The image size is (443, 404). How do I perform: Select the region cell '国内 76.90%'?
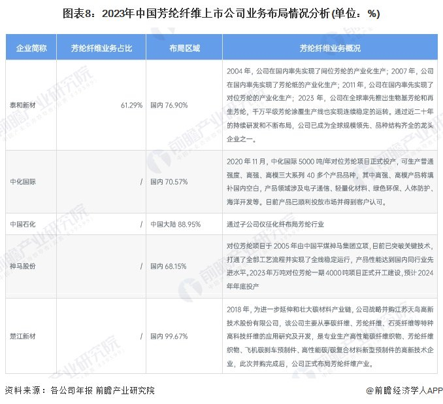169,105
